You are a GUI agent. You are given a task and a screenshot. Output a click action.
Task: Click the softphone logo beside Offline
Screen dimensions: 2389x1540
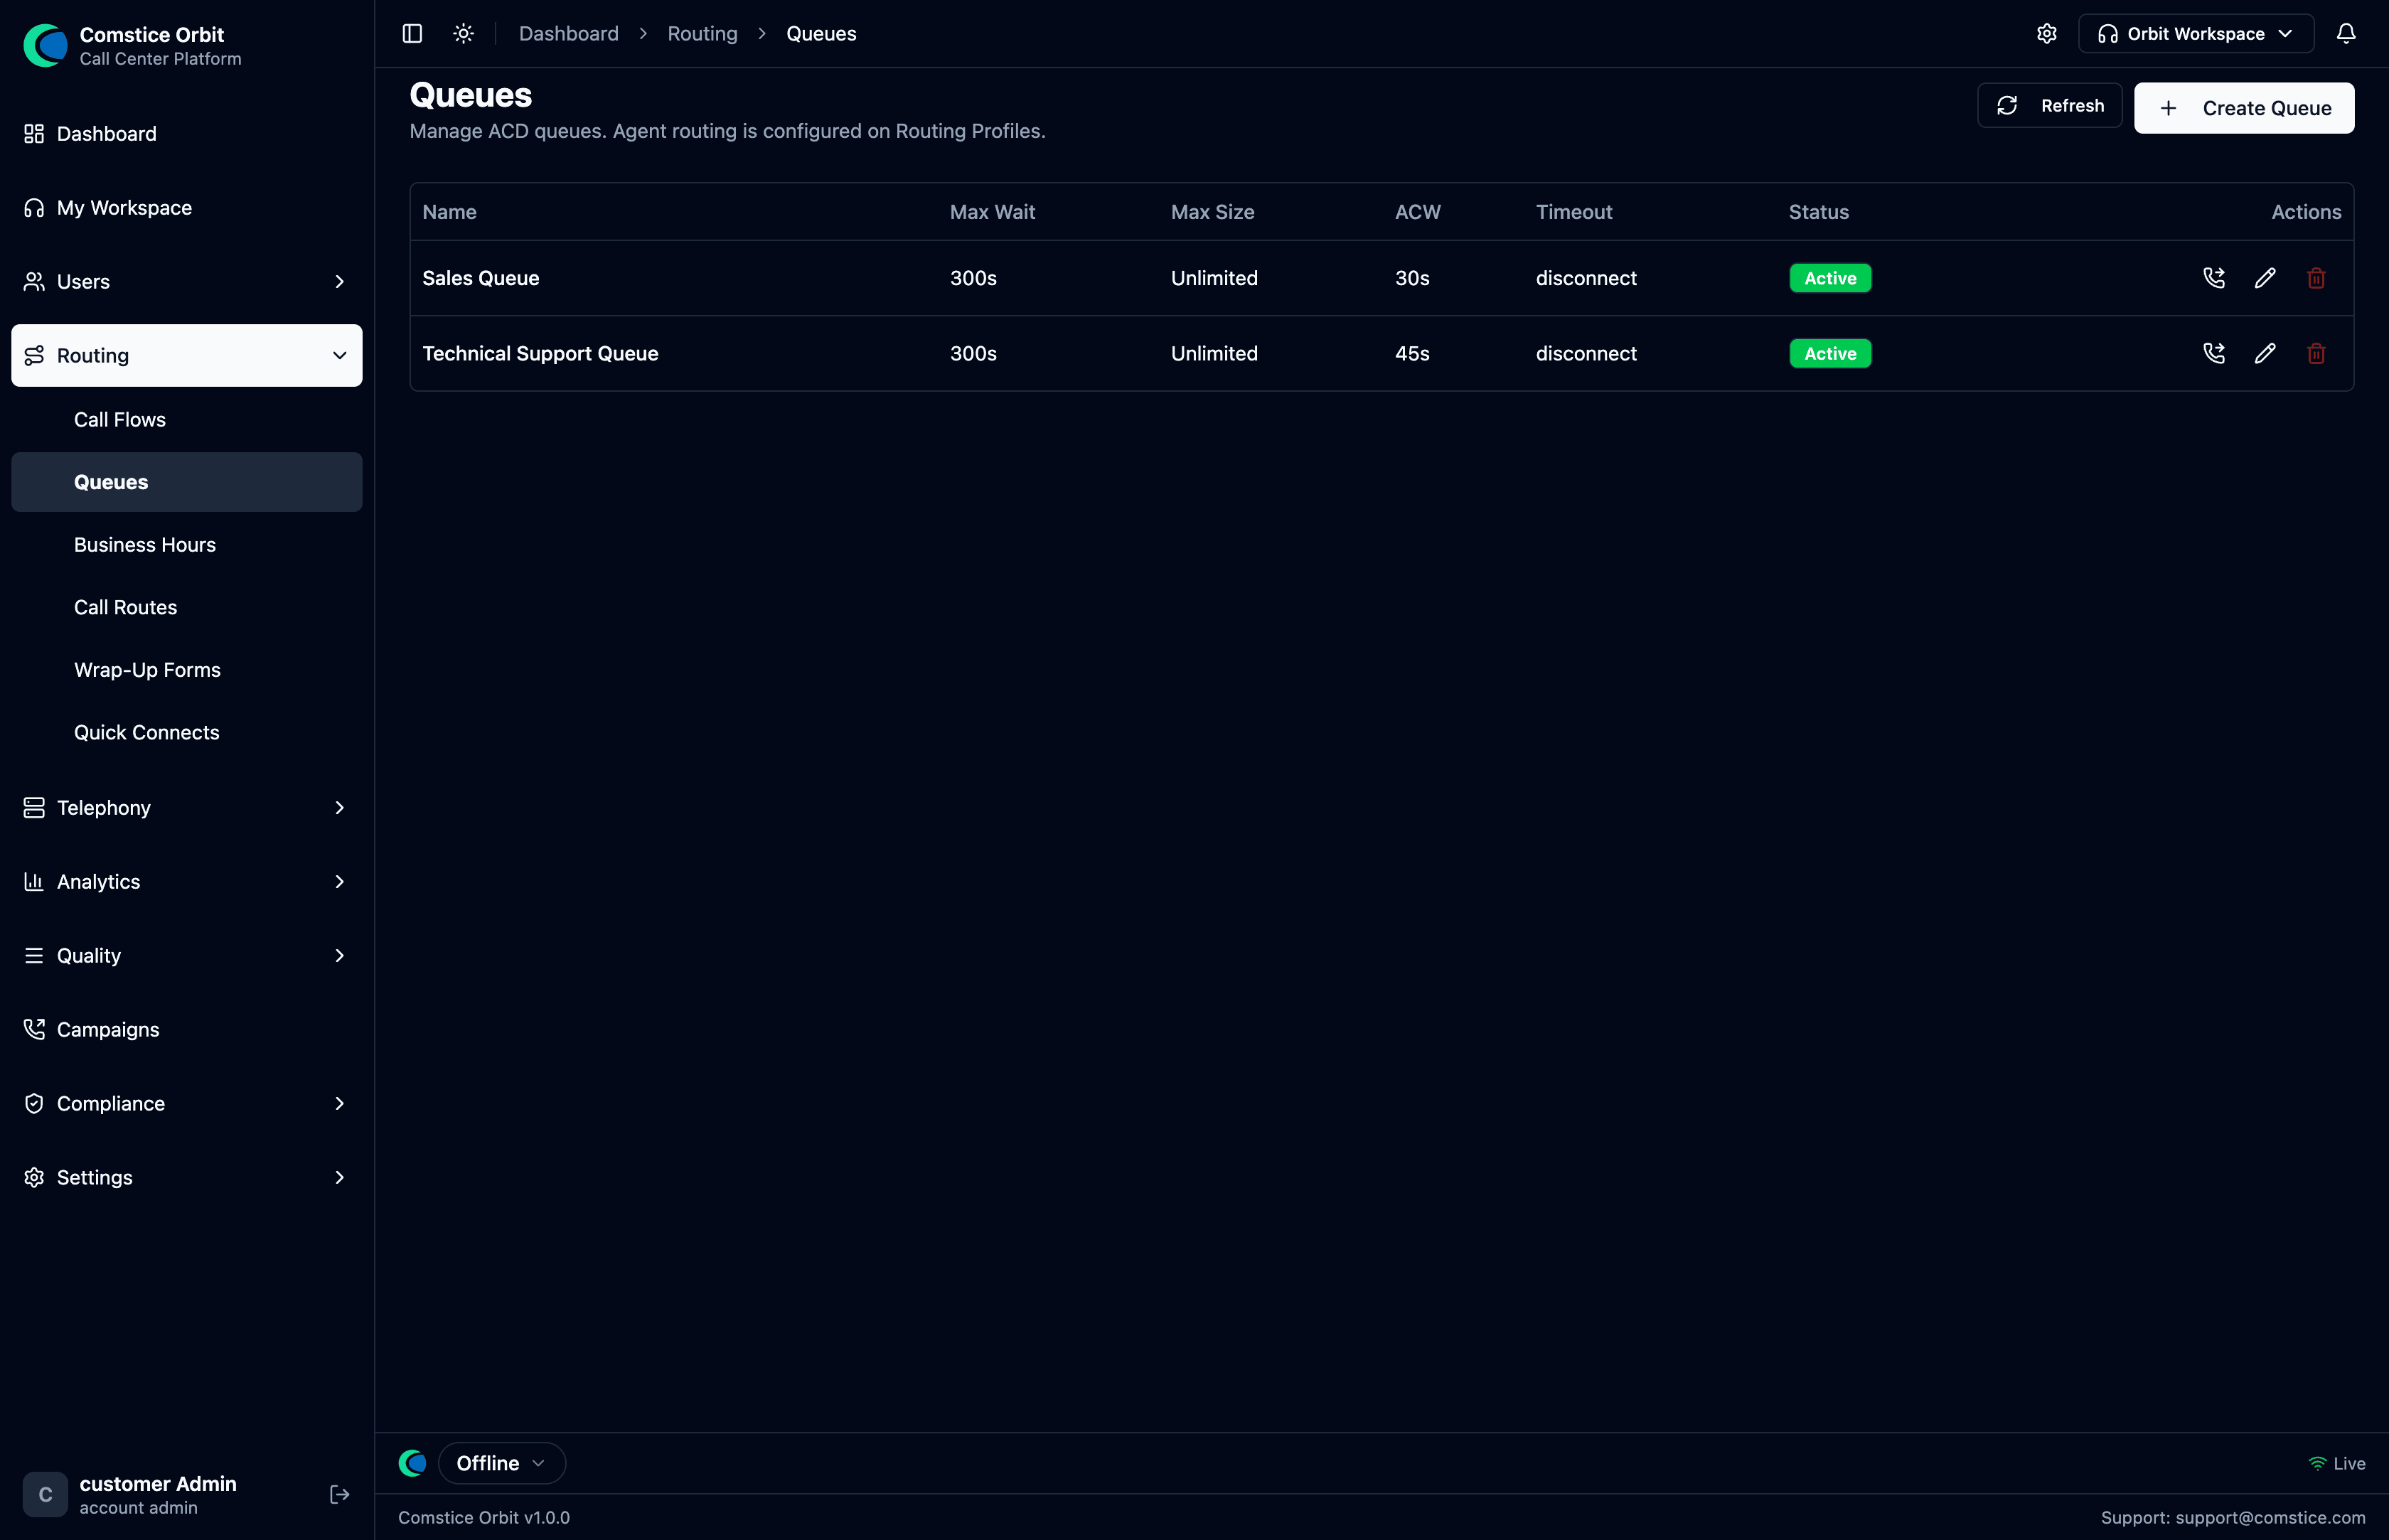tap(413, 1463)
